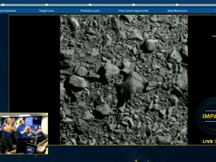
Task: Click timeline bar between Target and Precision Lock
Action: [68, 5]
